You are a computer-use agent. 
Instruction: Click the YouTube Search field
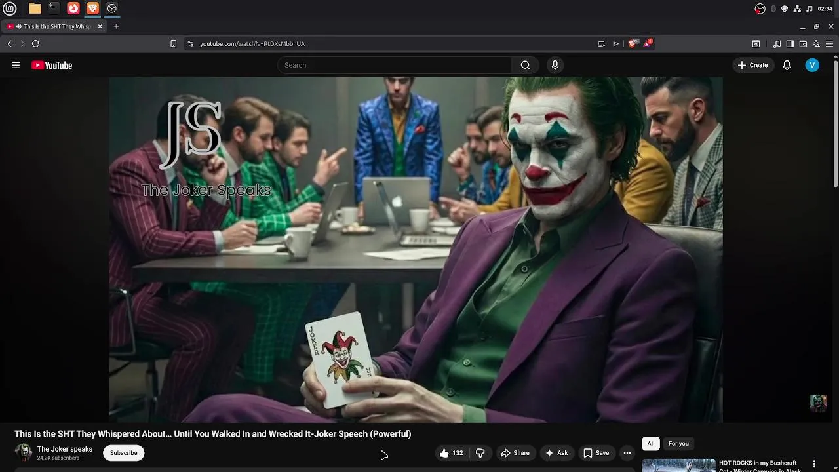coord(394,65)
